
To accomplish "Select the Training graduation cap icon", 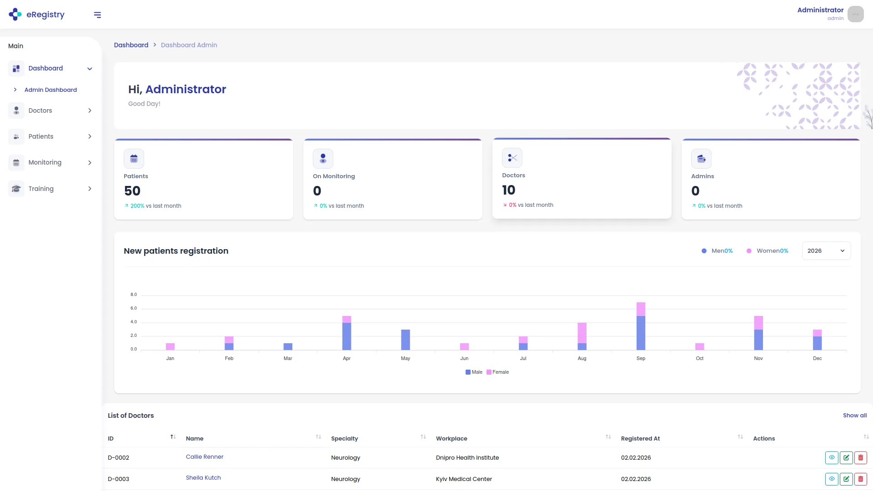I will click(16, 188).
